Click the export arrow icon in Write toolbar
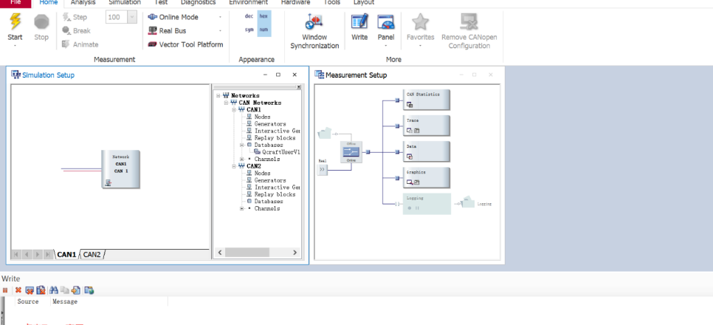This screenshot has width=713, height=325. coord(76,290)
